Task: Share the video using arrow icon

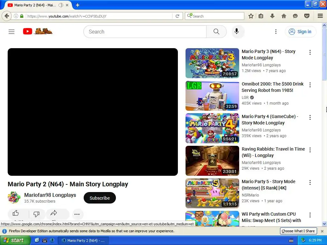Action: coord(54,213)
